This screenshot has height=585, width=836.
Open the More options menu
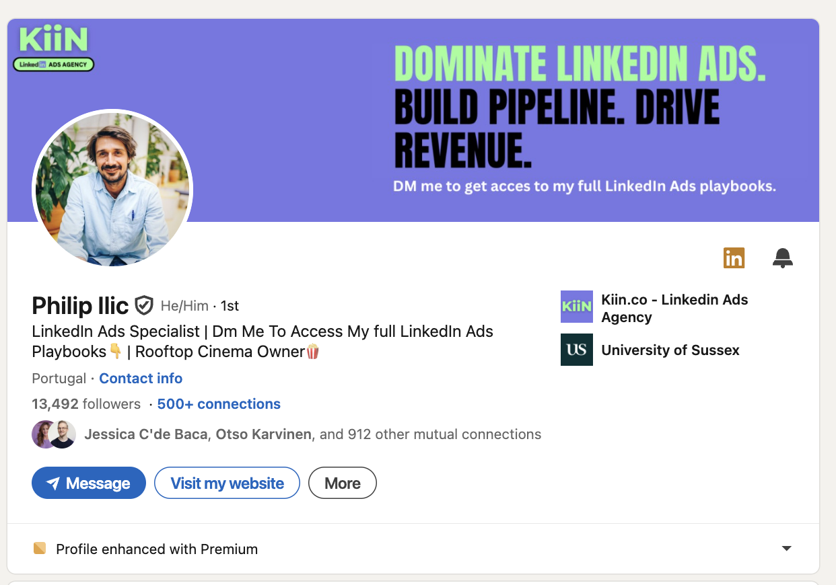coord(342,483)
